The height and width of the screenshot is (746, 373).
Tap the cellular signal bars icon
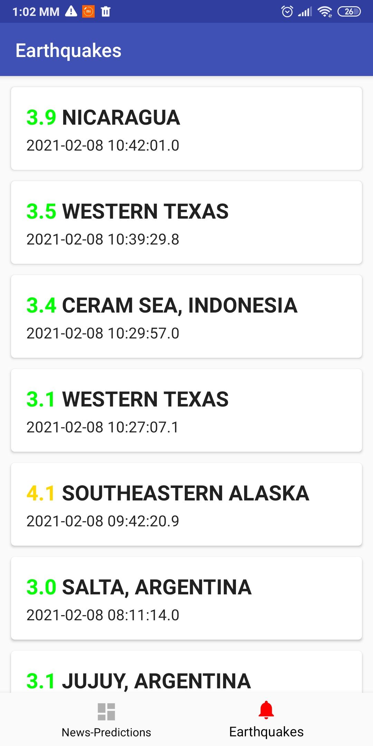(305, 11)
